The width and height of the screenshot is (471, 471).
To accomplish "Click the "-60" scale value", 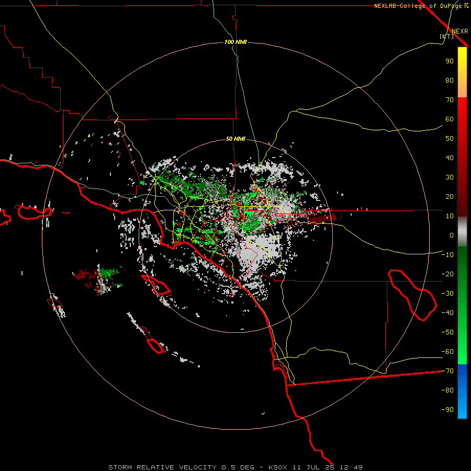I will click(447, 352).
